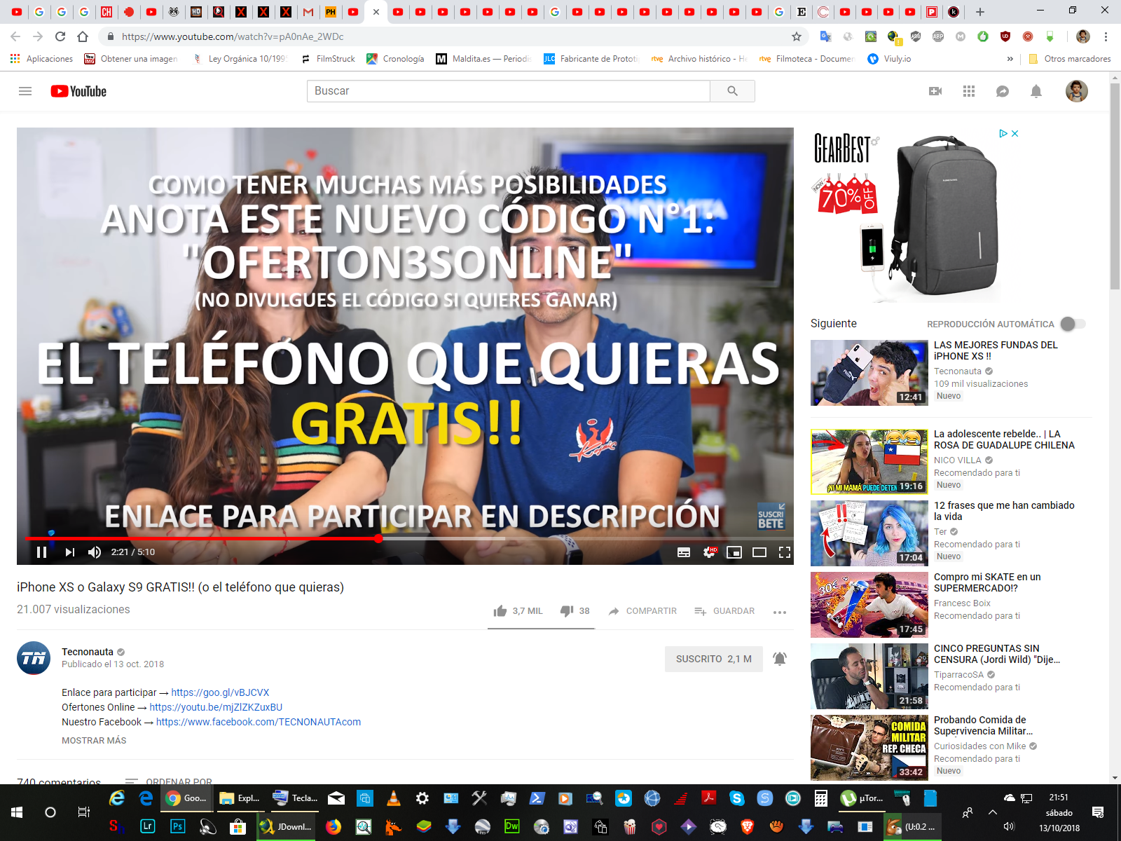Screen dimensions: 1121x841
Task: Open the FilmStruck bookmark
Action: [328, 59]
